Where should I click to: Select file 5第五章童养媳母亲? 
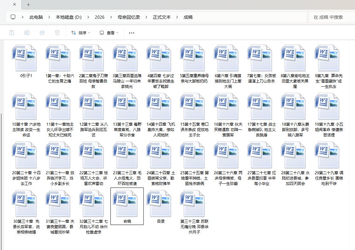pyautogui.click(x=194, y=64)
